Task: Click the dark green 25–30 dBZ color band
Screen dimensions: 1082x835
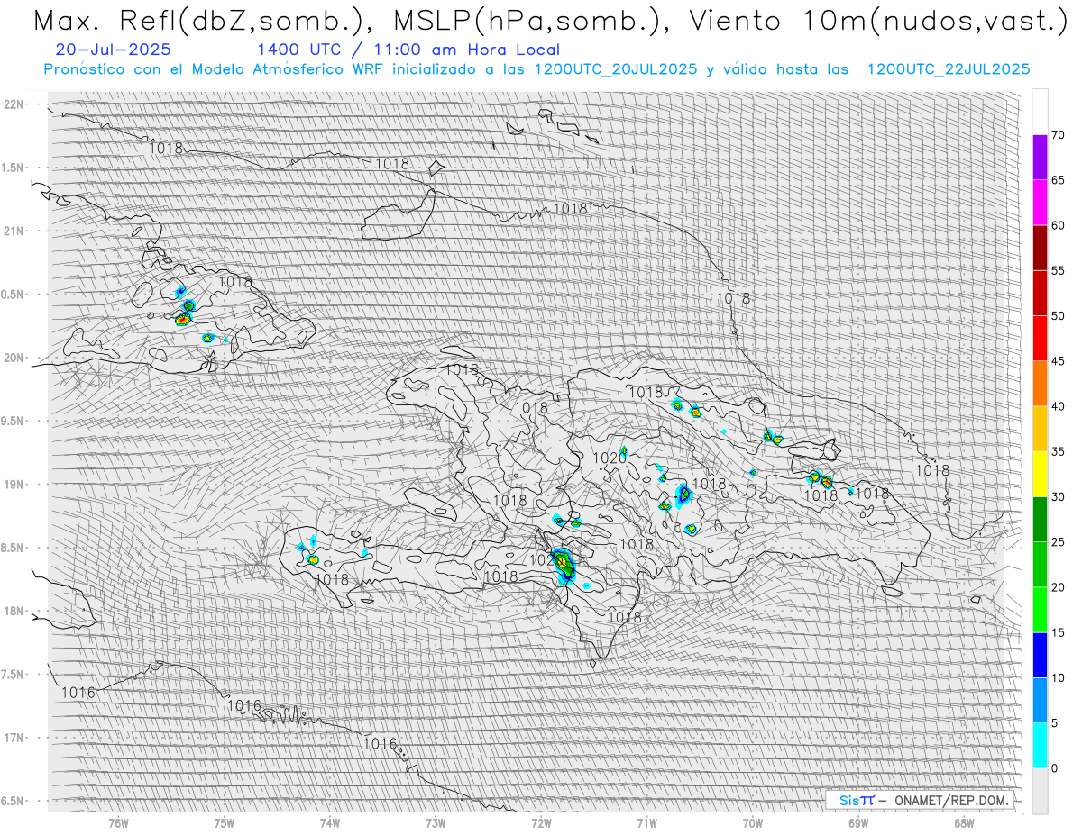Action: (1040, 519)
